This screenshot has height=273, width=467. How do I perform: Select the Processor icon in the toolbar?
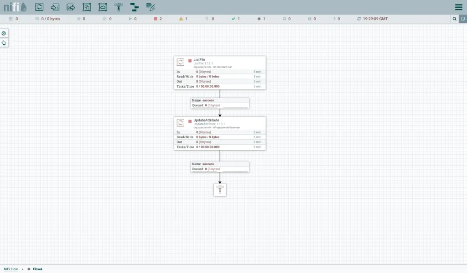(40, 7)
